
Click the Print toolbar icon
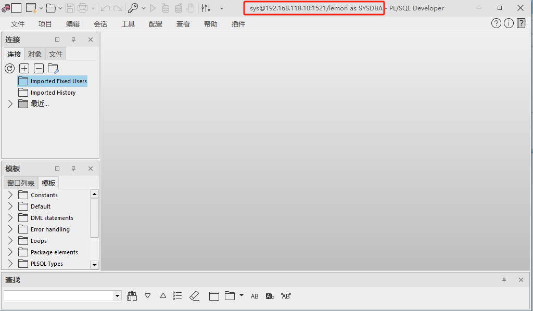pos(83,8)
